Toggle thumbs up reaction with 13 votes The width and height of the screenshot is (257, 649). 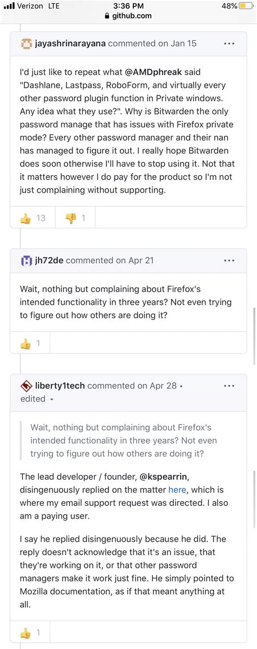pyautogui.click(x=33, y=218)
